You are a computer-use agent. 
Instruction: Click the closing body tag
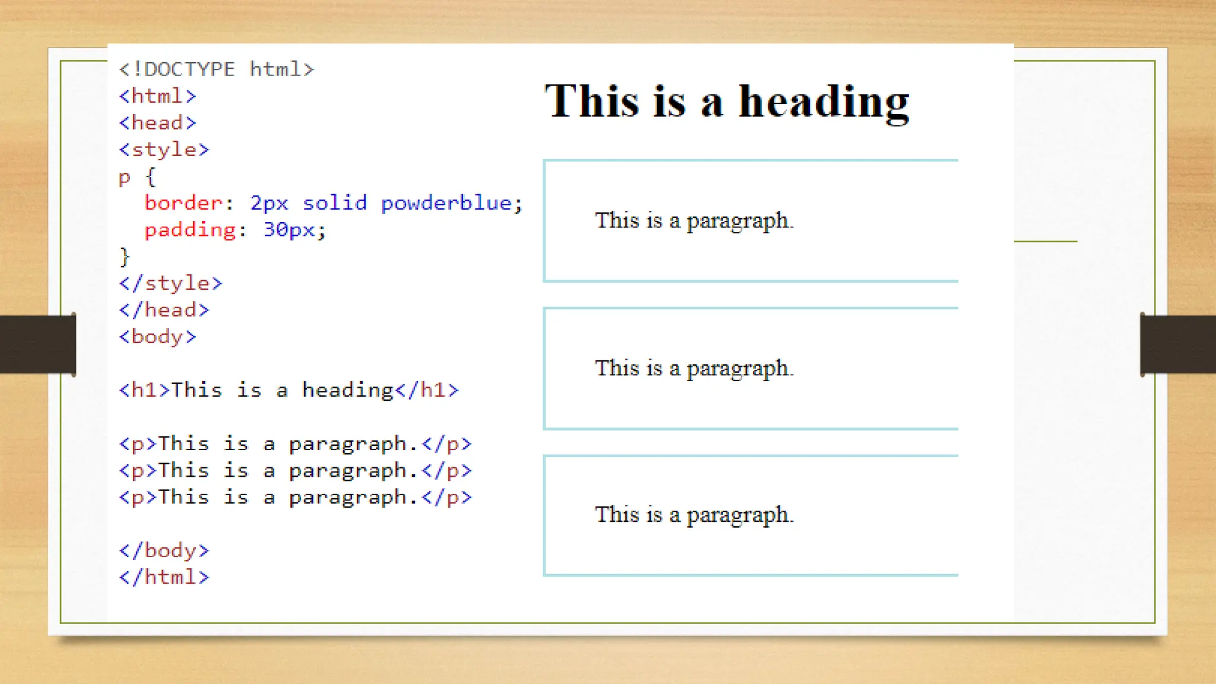[164, 550]
